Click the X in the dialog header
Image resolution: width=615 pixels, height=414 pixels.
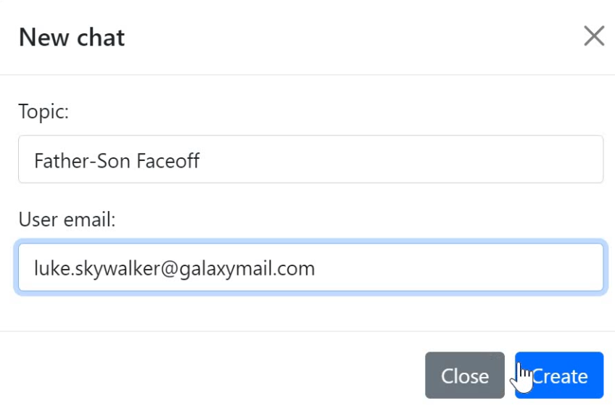(594, 36)
